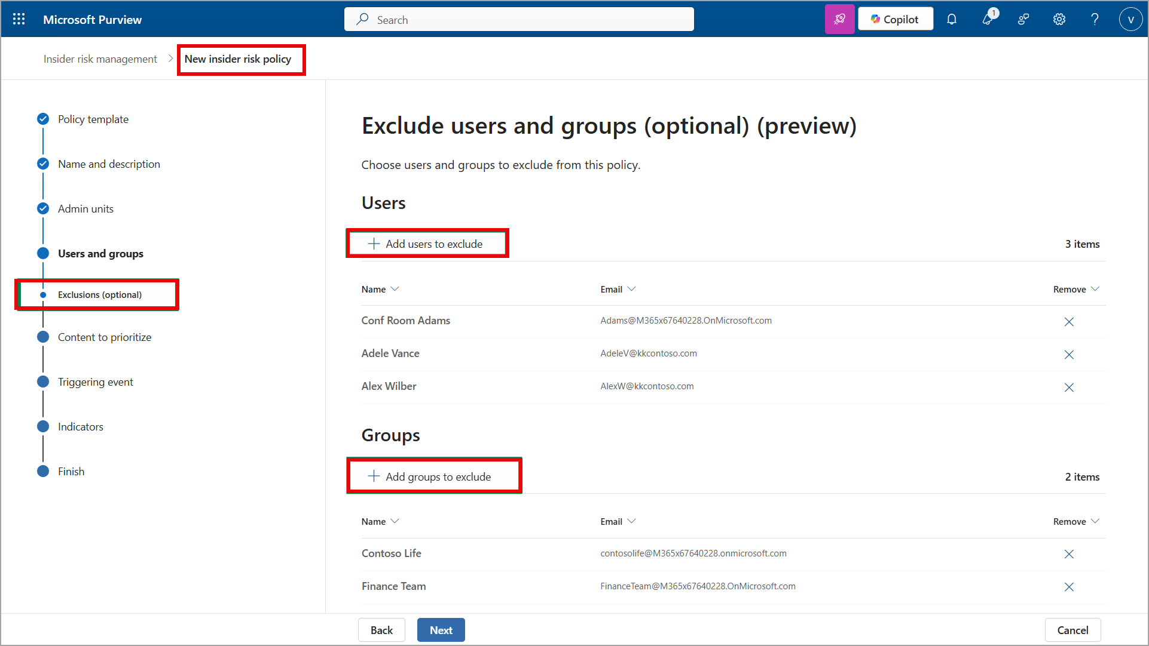The width and height of the screenshot is (1149, 646).
Task: Click Add groups to exclude
Action: 434,476
